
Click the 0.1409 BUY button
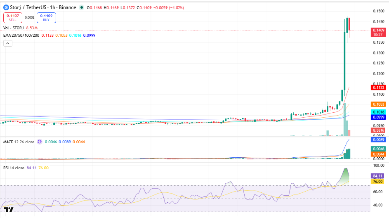point(46,18)
